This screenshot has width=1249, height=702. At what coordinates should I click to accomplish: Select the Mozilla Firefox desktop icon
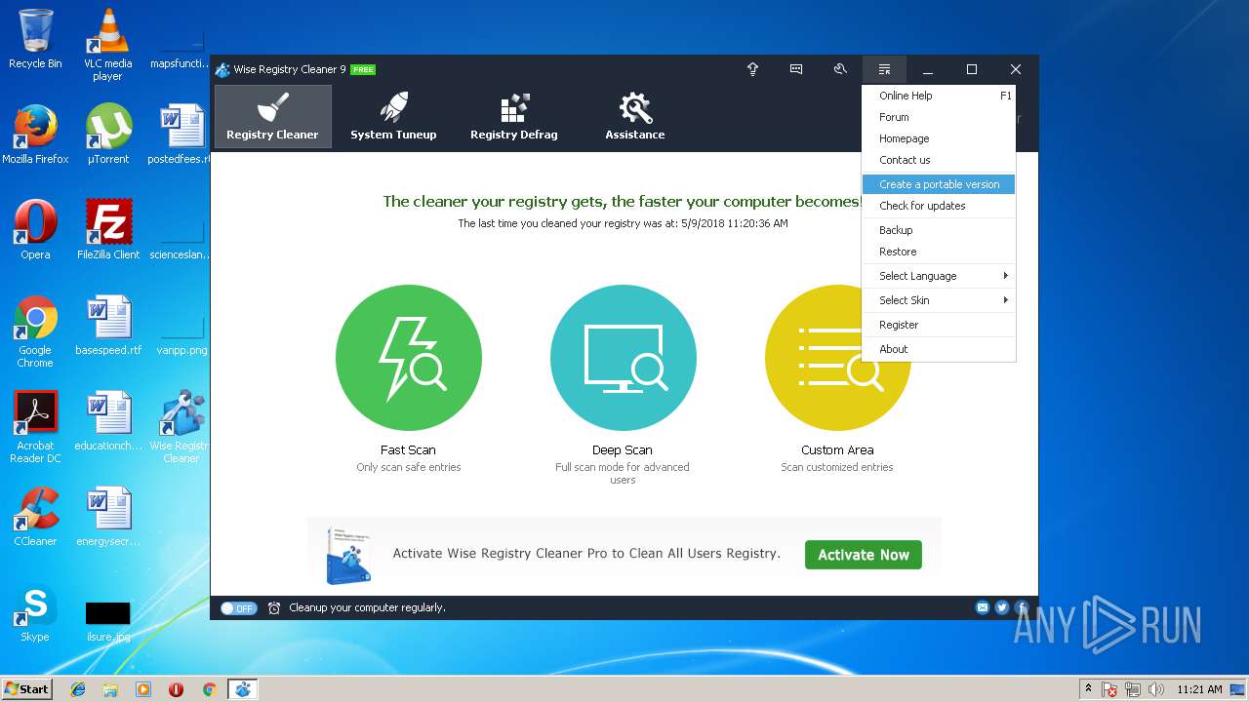(35, 135)
